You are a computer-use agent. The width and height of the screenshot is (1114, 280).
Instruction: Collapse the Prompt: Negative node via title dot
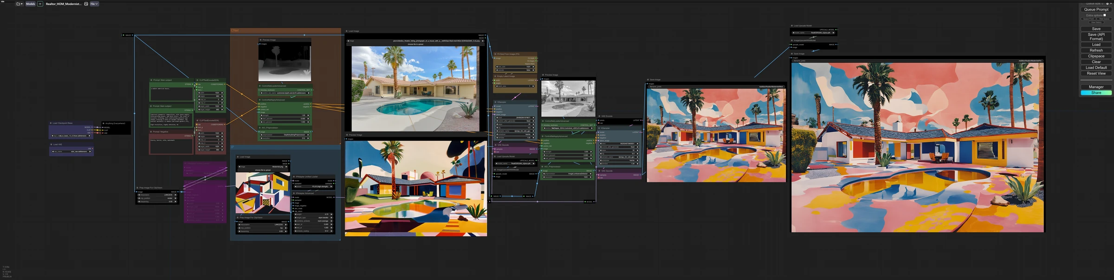click(151, 131)
